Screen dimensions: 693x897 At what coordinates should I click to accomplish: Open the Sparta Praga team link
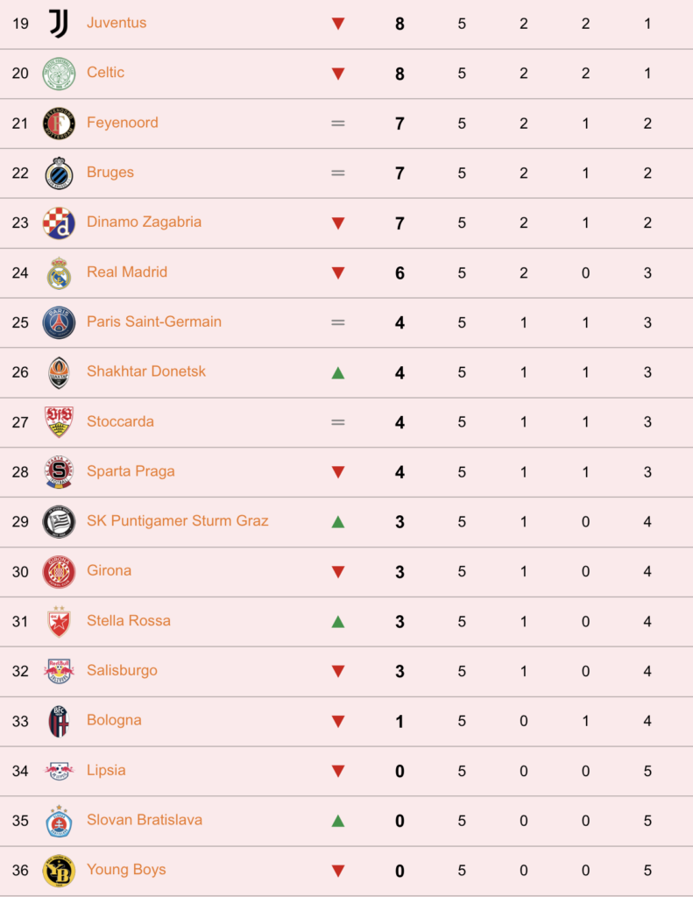tap(131, 471)
